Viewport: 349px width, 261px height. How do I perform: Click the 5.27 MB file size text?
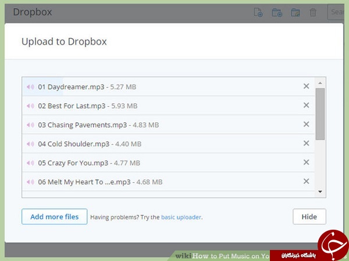pyautogui.click(x=123, y=87)
